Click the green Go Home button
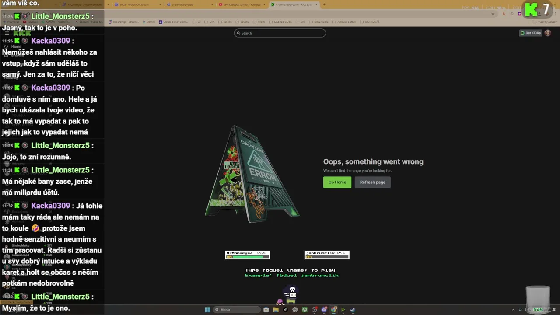The width and height of the screenshot is (560, 315). [337, 182]
